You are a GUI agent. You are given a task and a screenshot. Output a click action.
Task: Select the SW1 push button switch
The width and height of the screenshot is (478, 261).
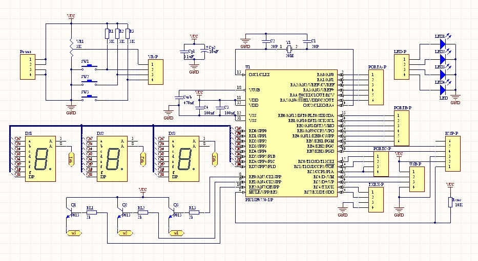(x=91, y=66)
